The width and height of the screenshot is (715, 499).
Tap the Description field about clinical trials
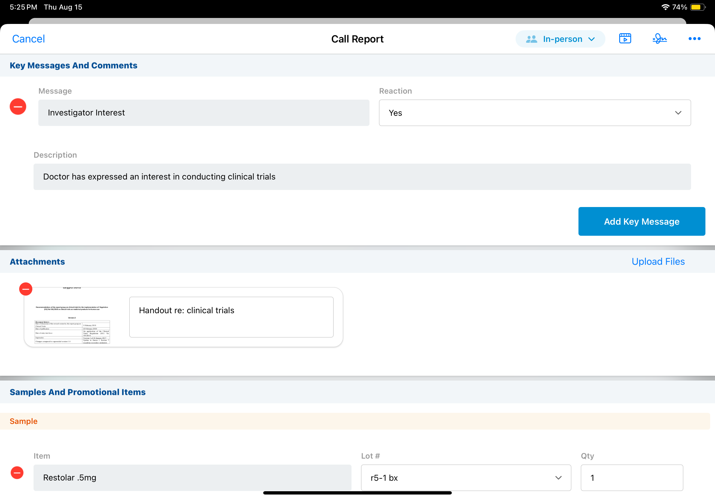(x=362, y=177)
